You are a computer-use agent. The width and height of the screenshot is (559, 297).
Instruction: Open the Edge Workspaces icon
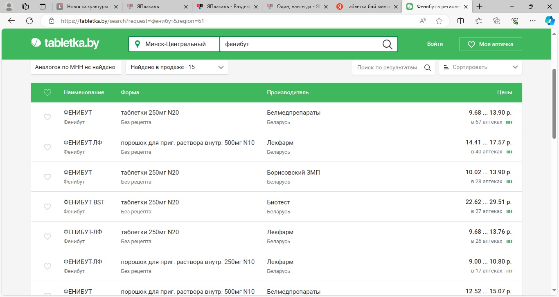(x=25, y=7)
